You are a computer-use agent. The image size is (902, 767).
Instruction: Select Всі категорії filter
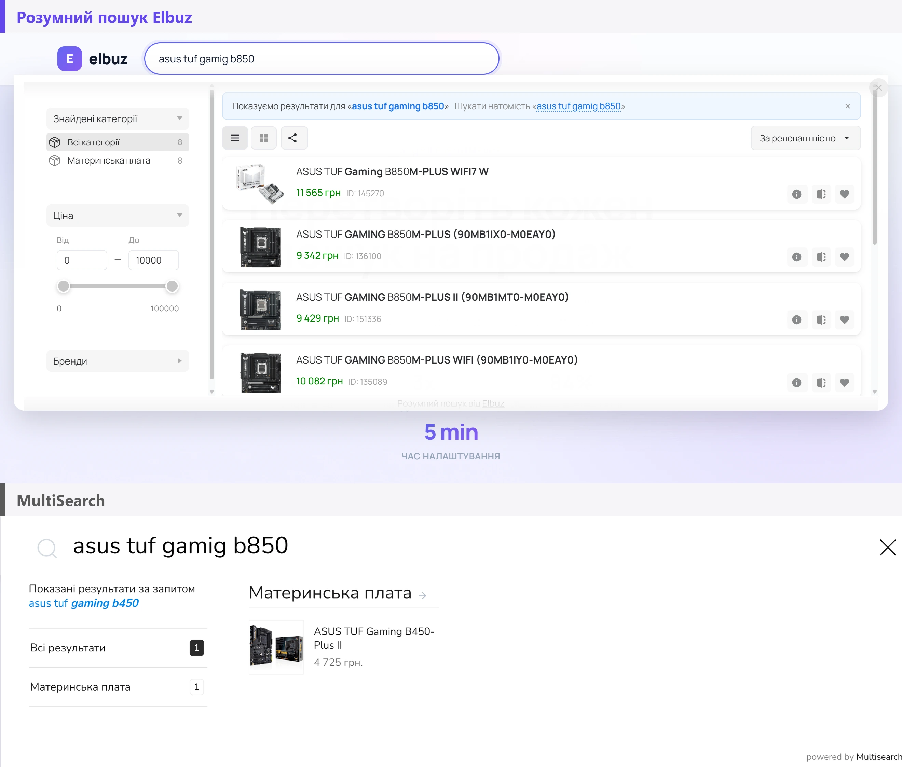[x=118, y=142]
